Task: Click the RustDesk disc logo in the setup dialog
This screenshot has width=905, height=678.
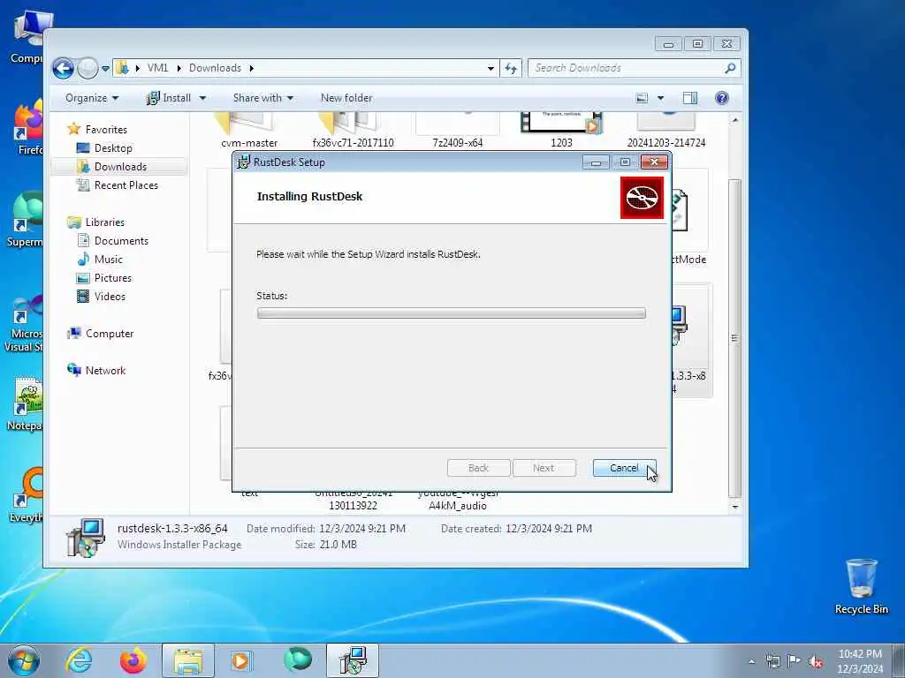Action: [642, 198]
